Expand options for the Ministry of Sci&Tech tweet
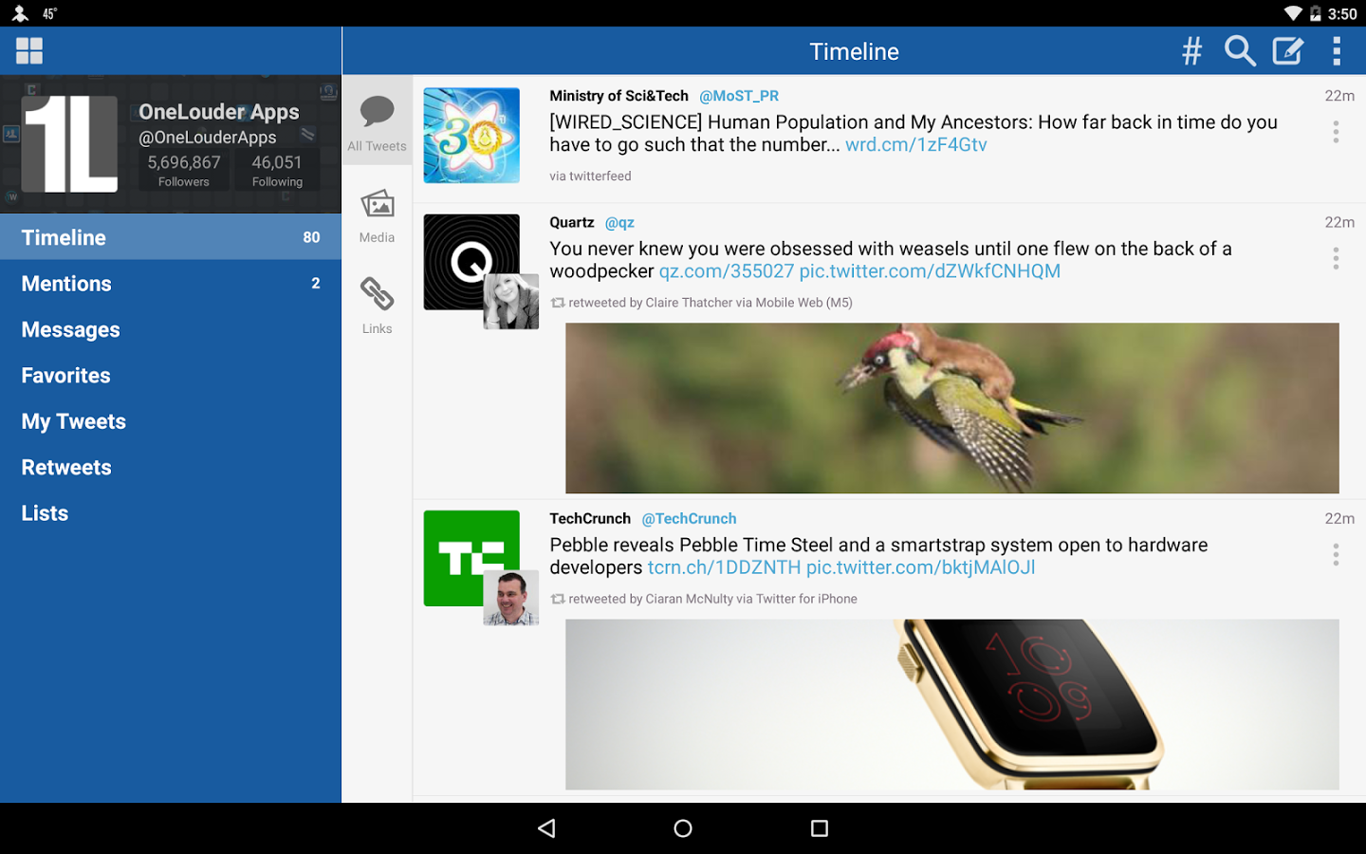This screenshot has width=1366, height=854. point(1336,132)
